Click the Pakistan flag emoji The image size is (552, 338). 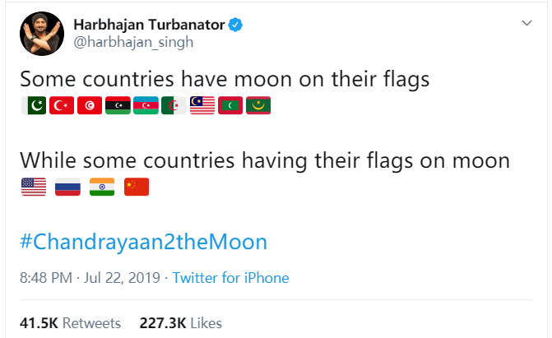click(x=32, y=105)
